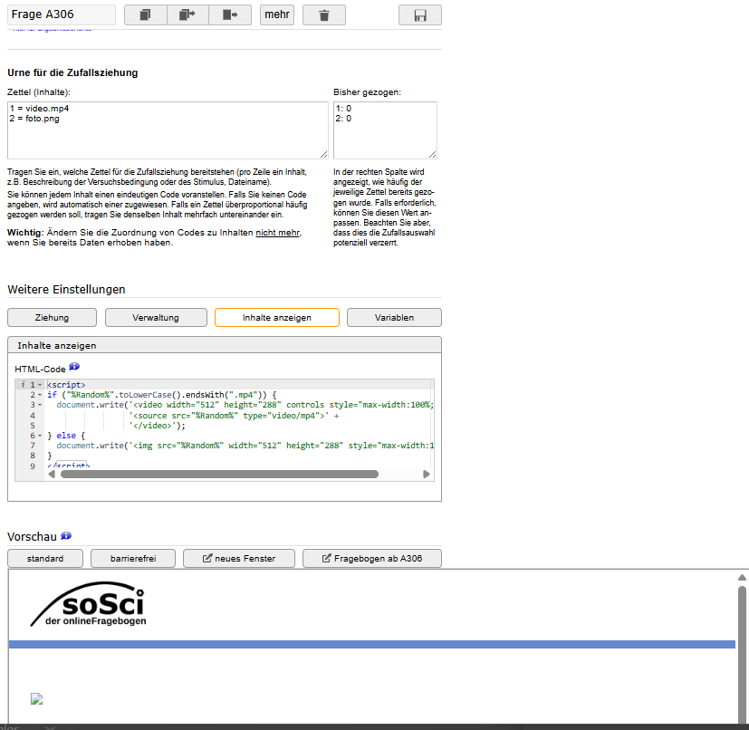749x730 pixels.
Task: Collapse the code fold on line 1
Action: tap(41, 385)
